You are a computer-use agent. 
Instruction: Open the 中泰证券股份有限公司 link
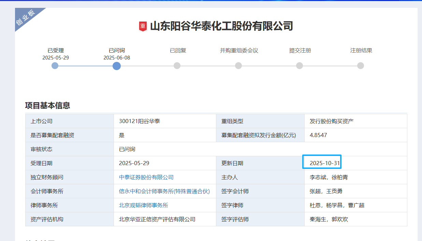(x=146, y=177)
